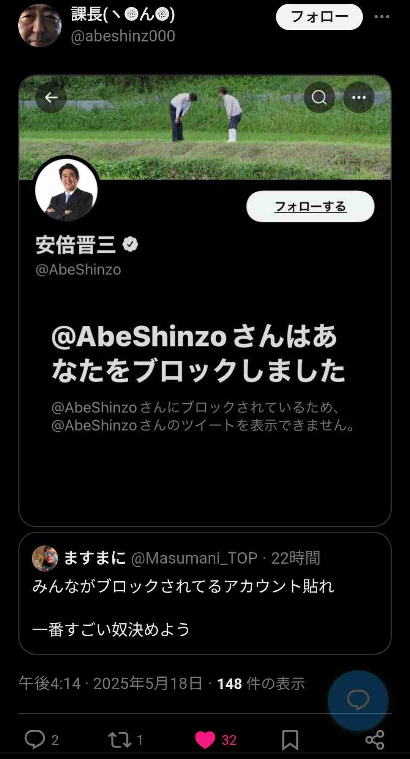Tap the blue floating reply bubble button
Screen dimensions: 410x759
358,700
